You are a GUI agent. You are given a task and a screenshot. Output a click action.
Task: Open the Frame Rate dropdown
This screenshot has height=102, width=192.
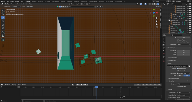184,45
